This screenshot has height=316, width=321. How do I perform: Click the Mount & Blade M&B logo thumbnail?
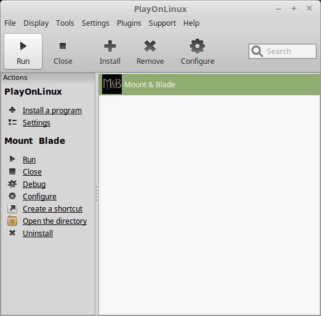(x=112, y=84)
